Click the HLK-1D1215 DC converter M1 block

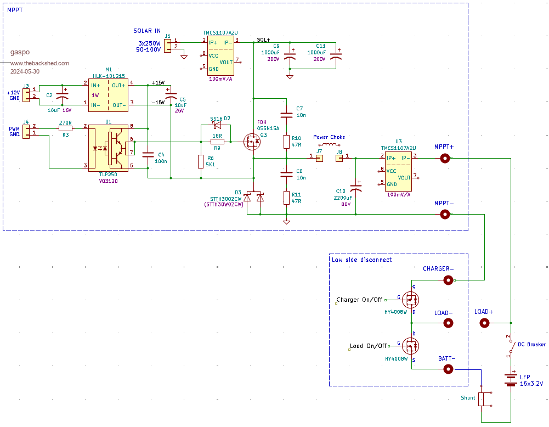point(108,94)
